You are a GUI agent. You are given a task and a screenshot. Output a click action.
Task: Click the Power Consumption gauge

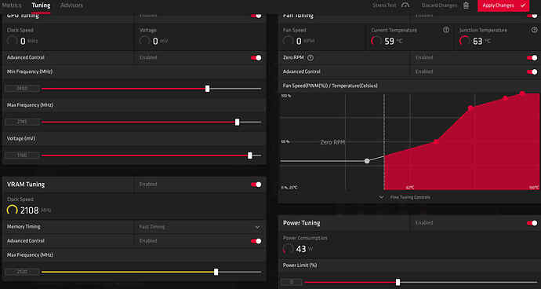pos(288,248)
